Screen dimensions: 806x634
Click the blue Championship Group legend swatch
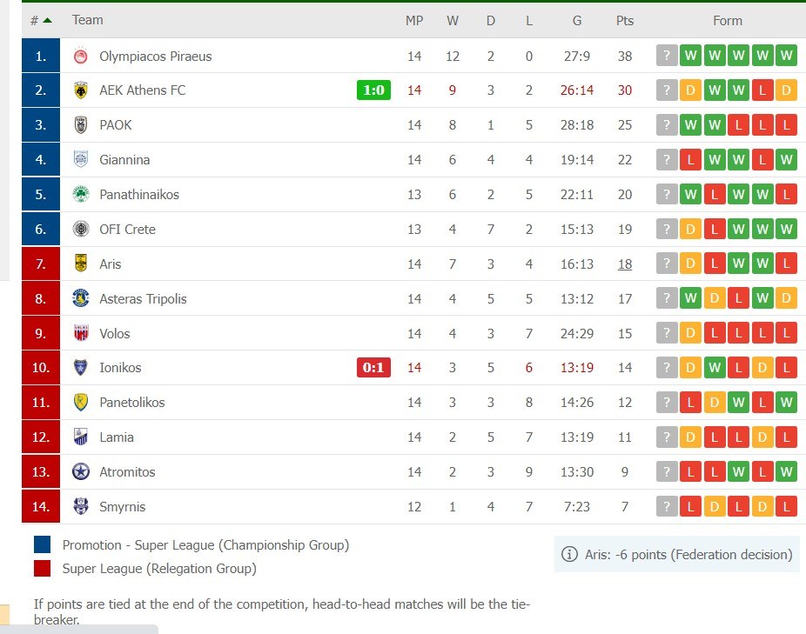click(43, 545)
